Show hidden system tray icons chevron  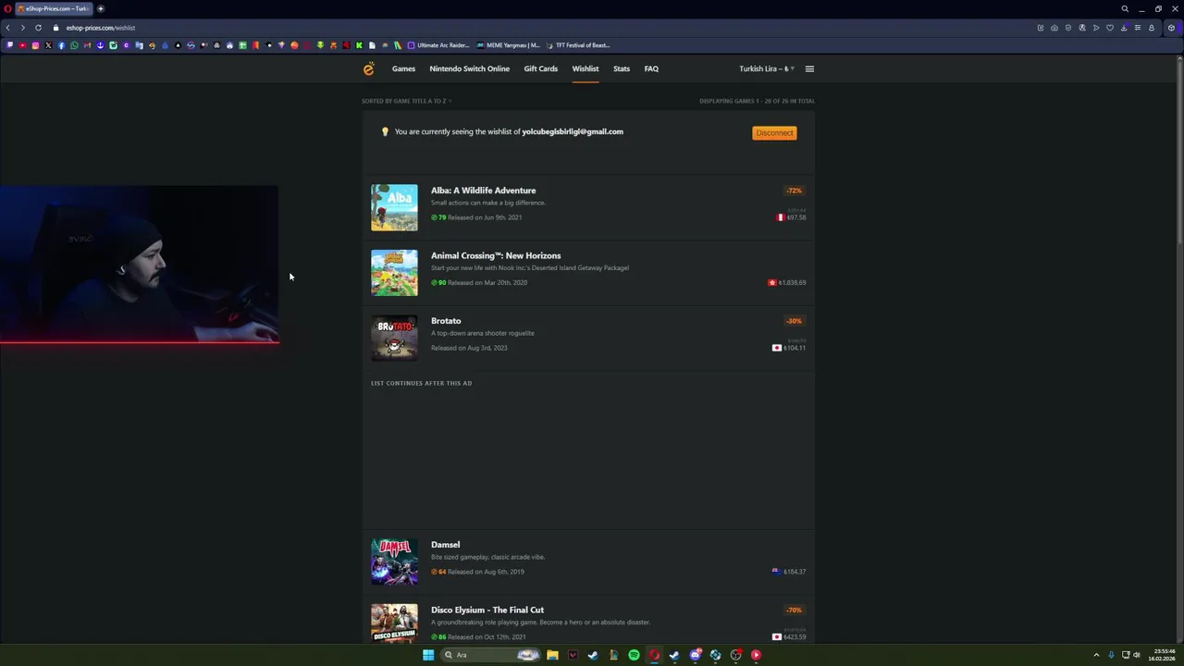[1096, 655]
